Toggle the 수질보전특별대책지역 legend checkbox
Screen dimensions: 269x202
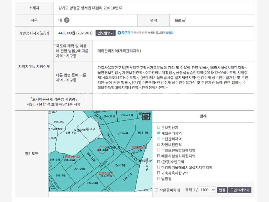[x=158, y=150]
